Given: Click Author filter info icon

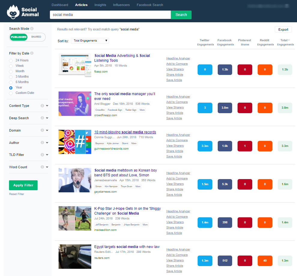Looking at the screenshot, I should (42, 143).
